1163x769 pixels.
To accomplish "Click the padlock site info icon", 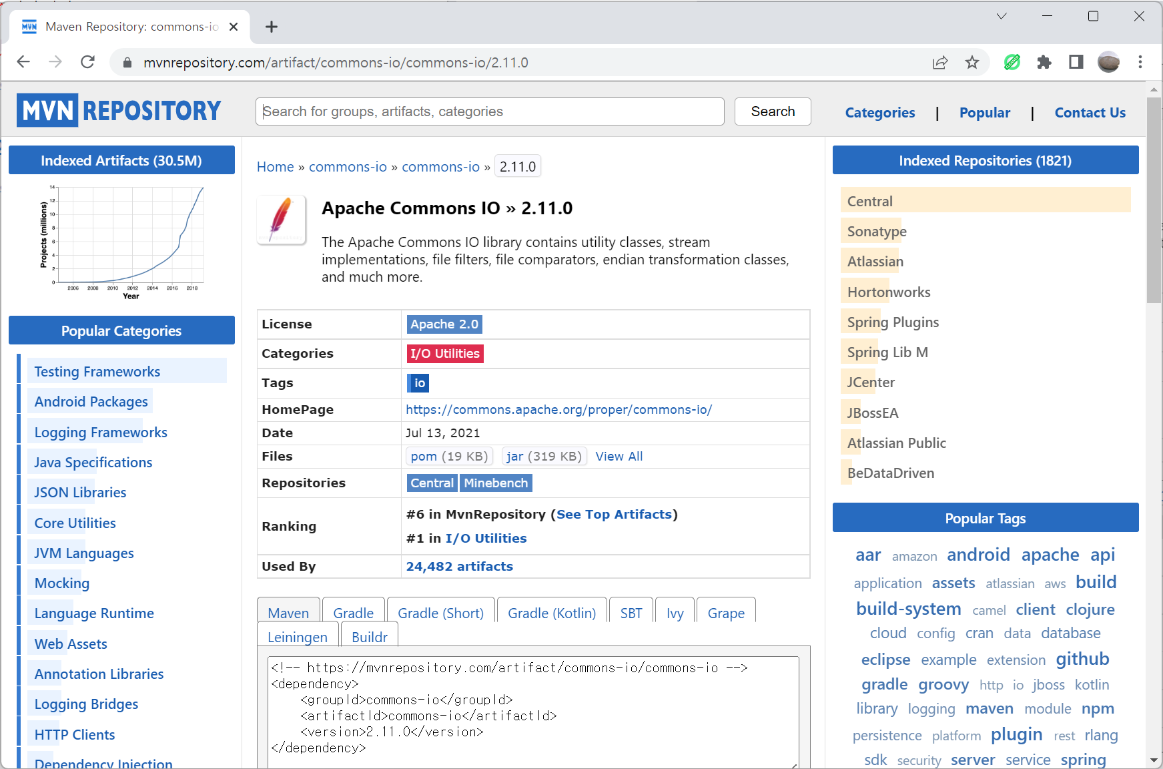I will (127, 63).
